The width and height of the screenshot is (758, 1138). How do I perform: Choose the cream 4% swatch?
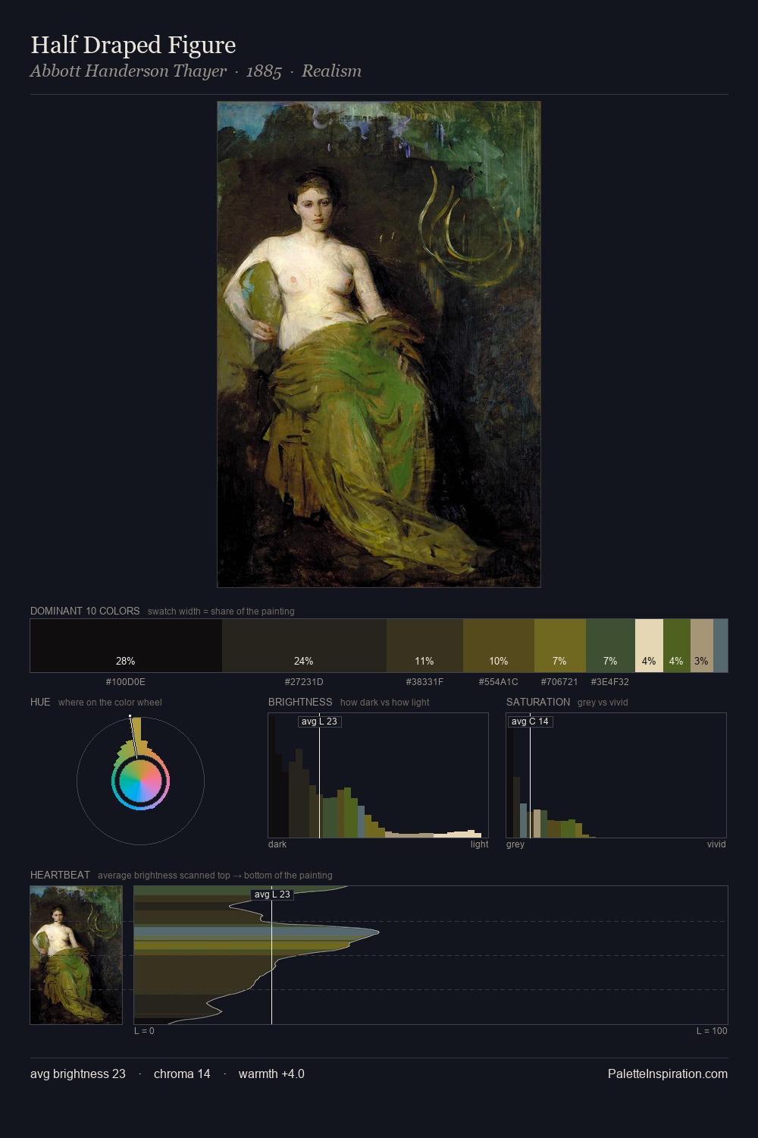click(649, 646)
